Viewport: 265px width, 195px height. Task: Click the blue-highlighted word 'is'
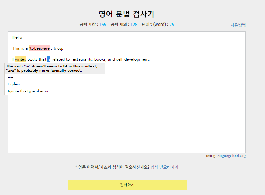[x=49, y=59]
